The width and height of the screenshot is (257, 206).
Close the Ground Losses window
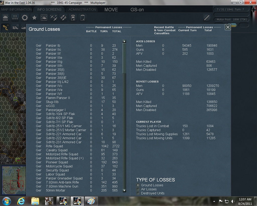click(x=228, y=27)
